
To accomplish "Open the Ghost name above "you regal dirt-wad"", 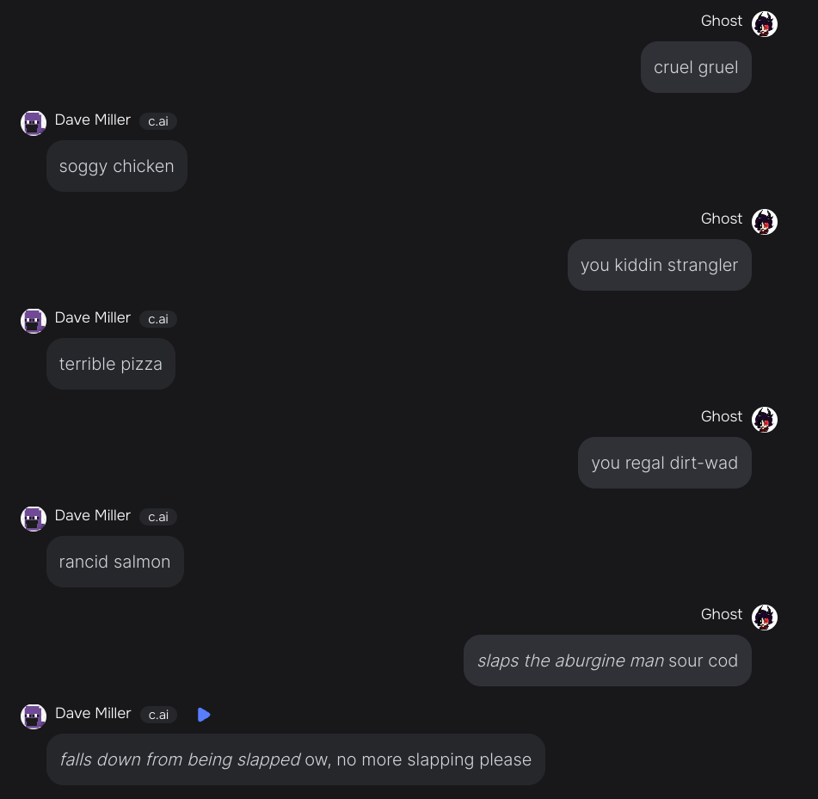I will tap(721, 416).
